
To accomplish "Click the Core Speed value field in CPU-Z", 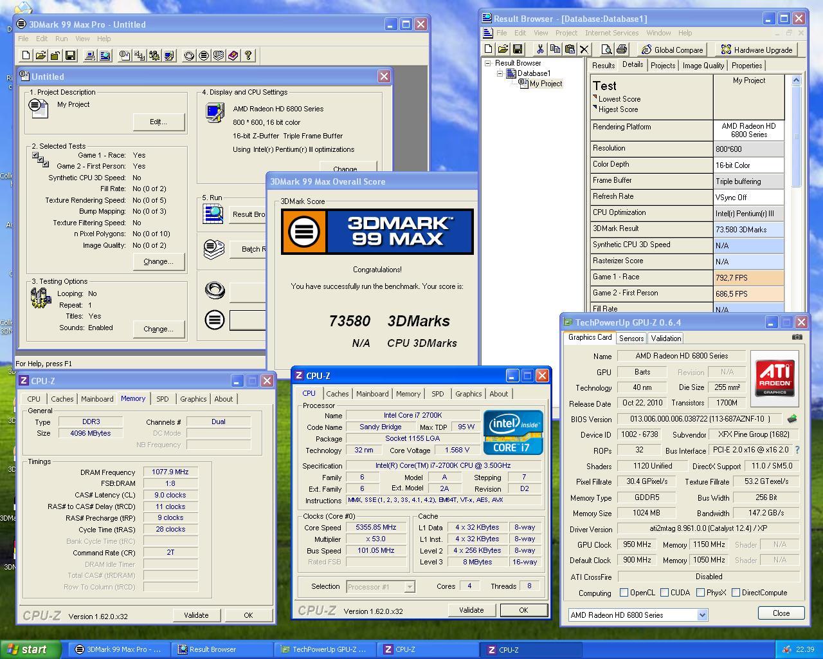I will tap(376, 527).
